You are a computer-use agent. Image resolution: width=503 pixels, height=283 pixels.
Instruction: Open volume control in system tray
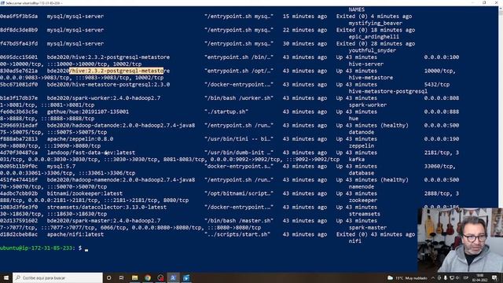457,277
